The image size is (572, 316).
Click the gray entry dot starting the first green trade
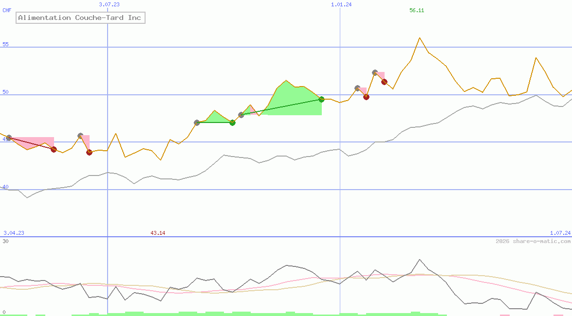click(x=197, y=123)
